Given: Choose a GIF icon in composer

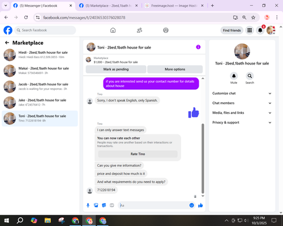Looking at the screenshot, I should 112,205.
